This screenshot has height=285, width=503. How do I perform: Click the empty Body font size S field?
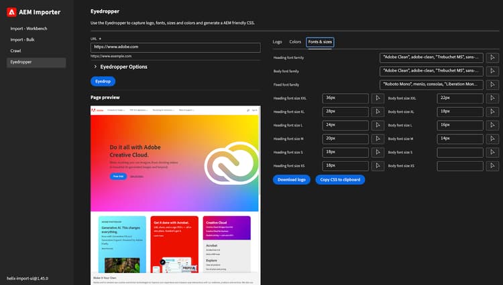(459, 153)
